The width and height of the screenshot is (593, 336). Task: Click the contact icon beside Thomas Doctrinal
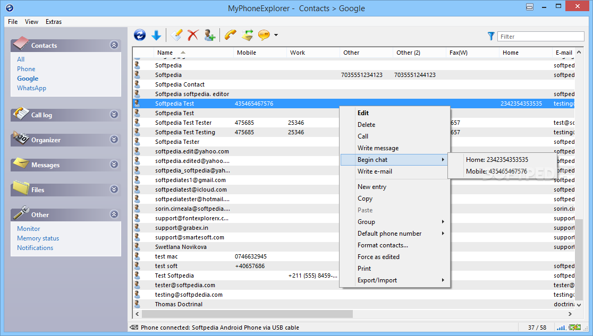[x=137, y=304]
